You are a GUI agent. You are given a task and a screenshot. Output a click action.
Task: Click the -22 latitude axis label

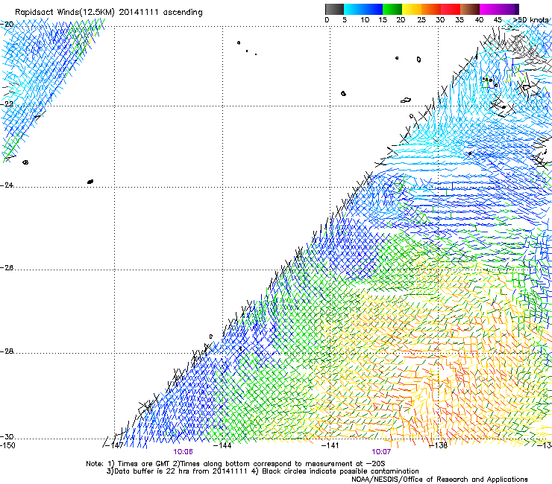tap(7, 104)
